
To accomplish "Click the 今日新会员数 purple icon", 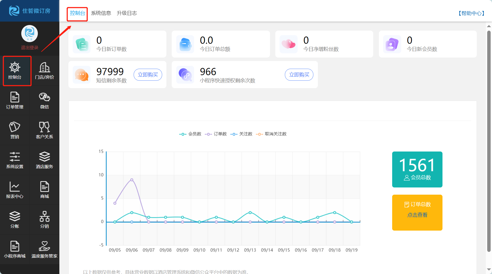I will pyautogui.click(x=392, y=44).
